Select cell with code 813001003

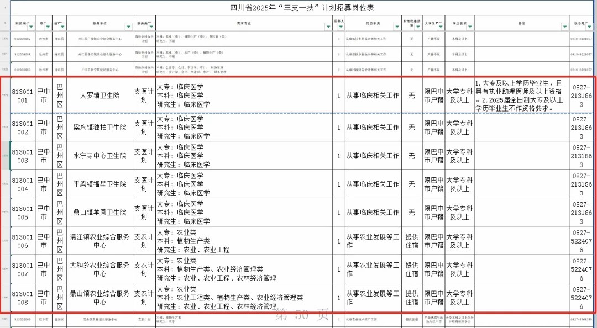23,156
